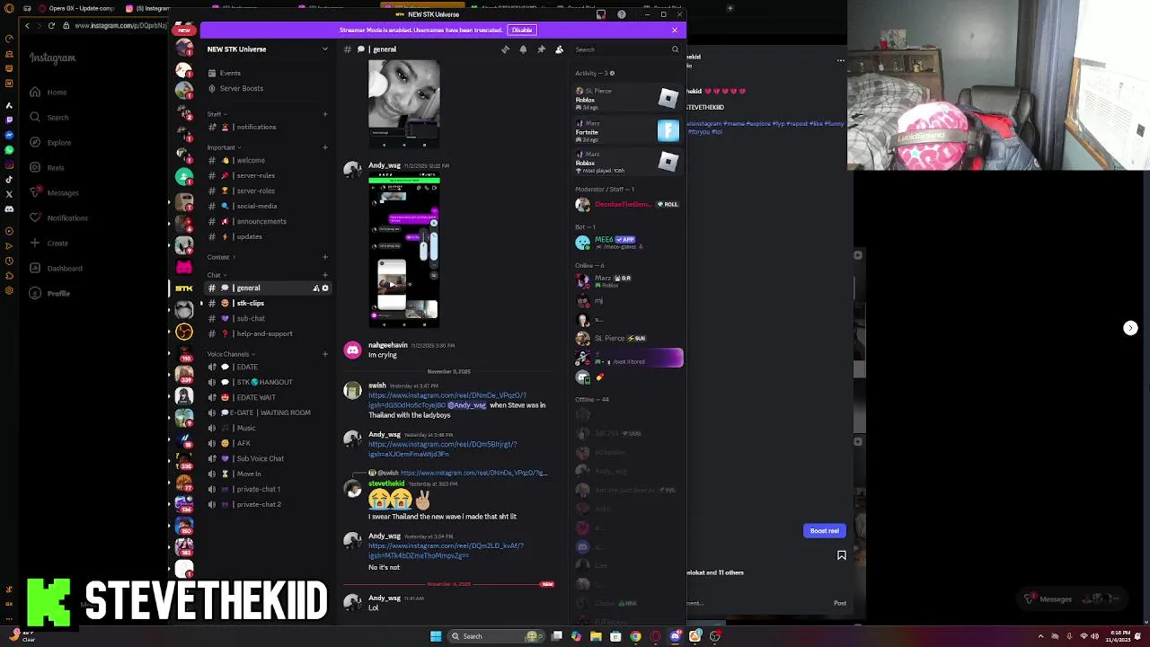Open swish's Instagram reel link

[x=447, y=400]
